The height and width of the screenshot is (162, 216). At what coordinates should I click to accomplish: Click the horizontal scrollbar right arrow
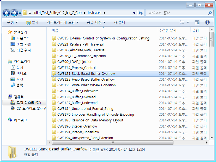coord(207,142)
